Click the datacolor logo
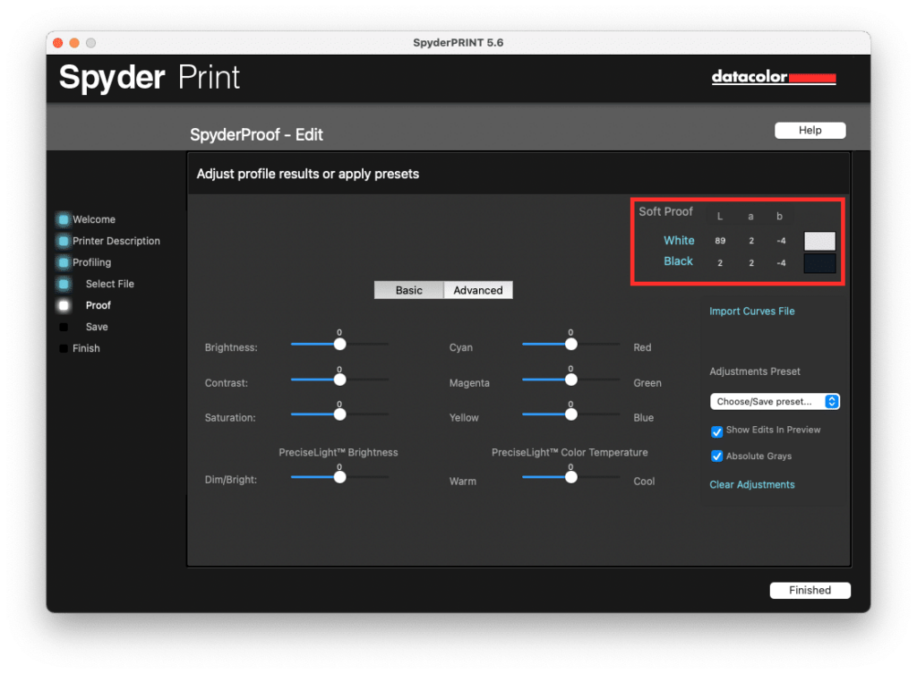This screenshot has width=917, height=674. pyautogui.click(x=773, y=77)
